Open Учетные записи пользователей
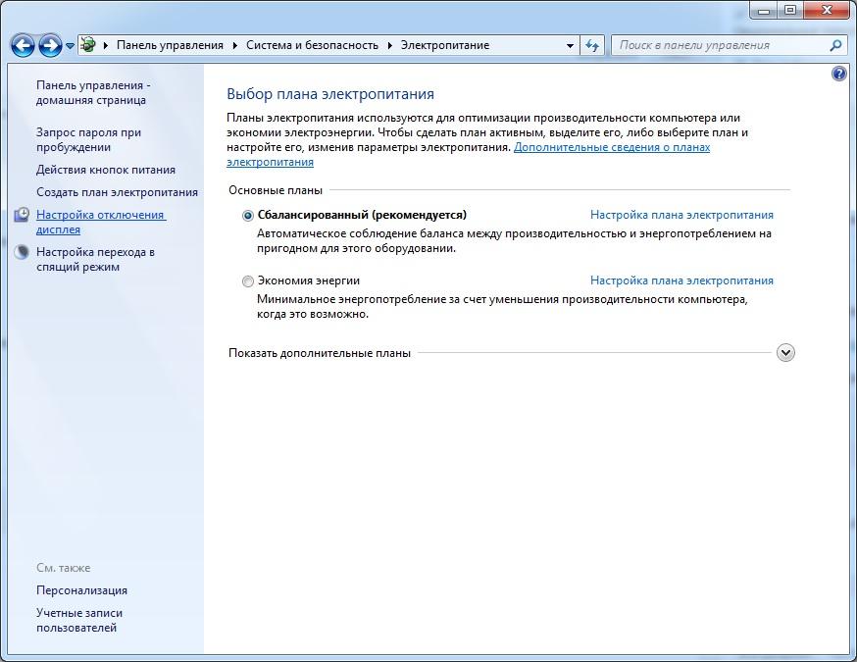 click(x=79, y=621)
